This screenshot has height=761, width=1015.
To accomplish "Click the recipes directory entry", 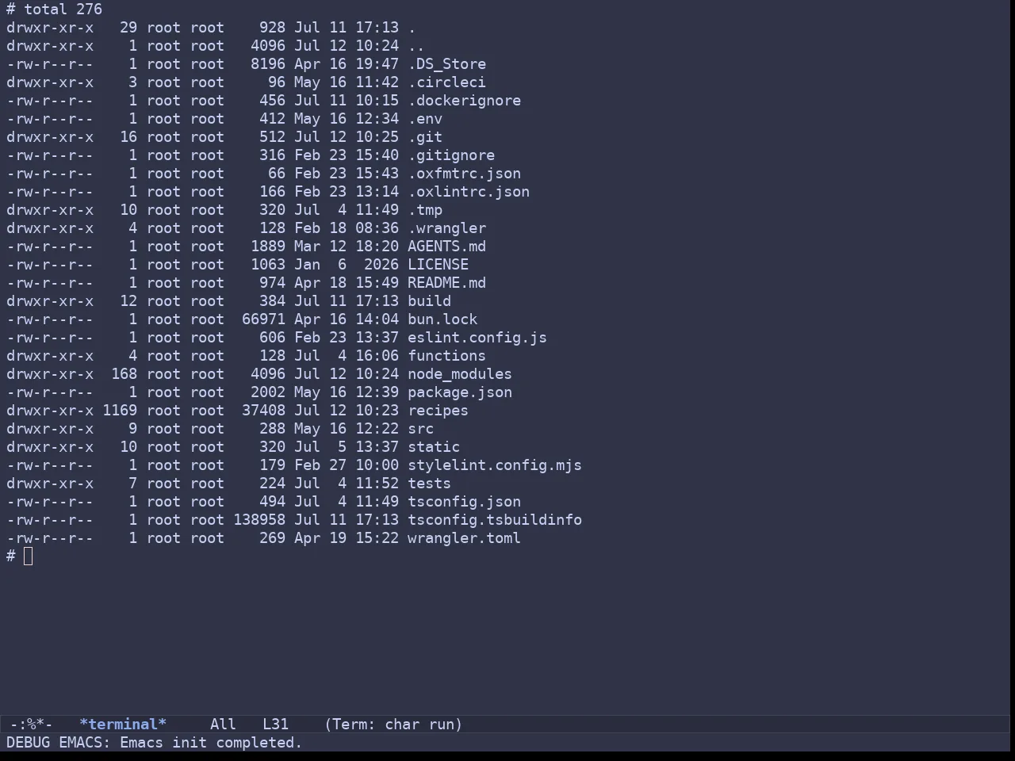I will pos(438,410).
